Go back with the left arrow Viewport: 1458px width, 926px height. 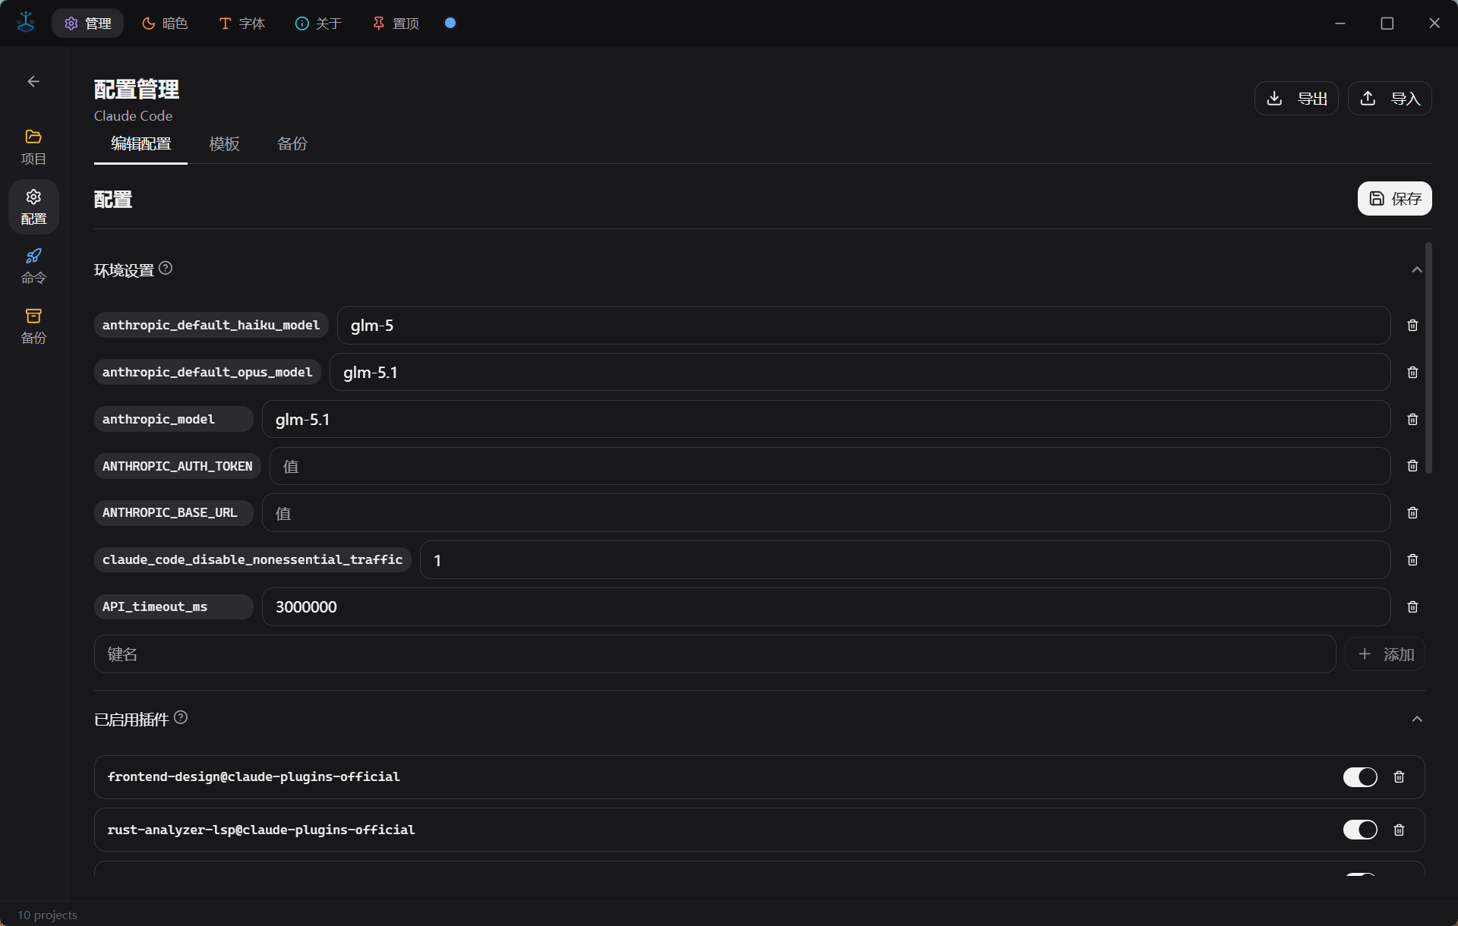pos(33,81)
